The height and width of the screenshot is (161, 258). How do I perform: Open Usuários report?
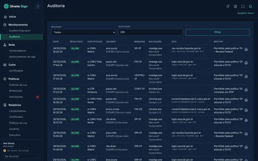coord(14,129)
